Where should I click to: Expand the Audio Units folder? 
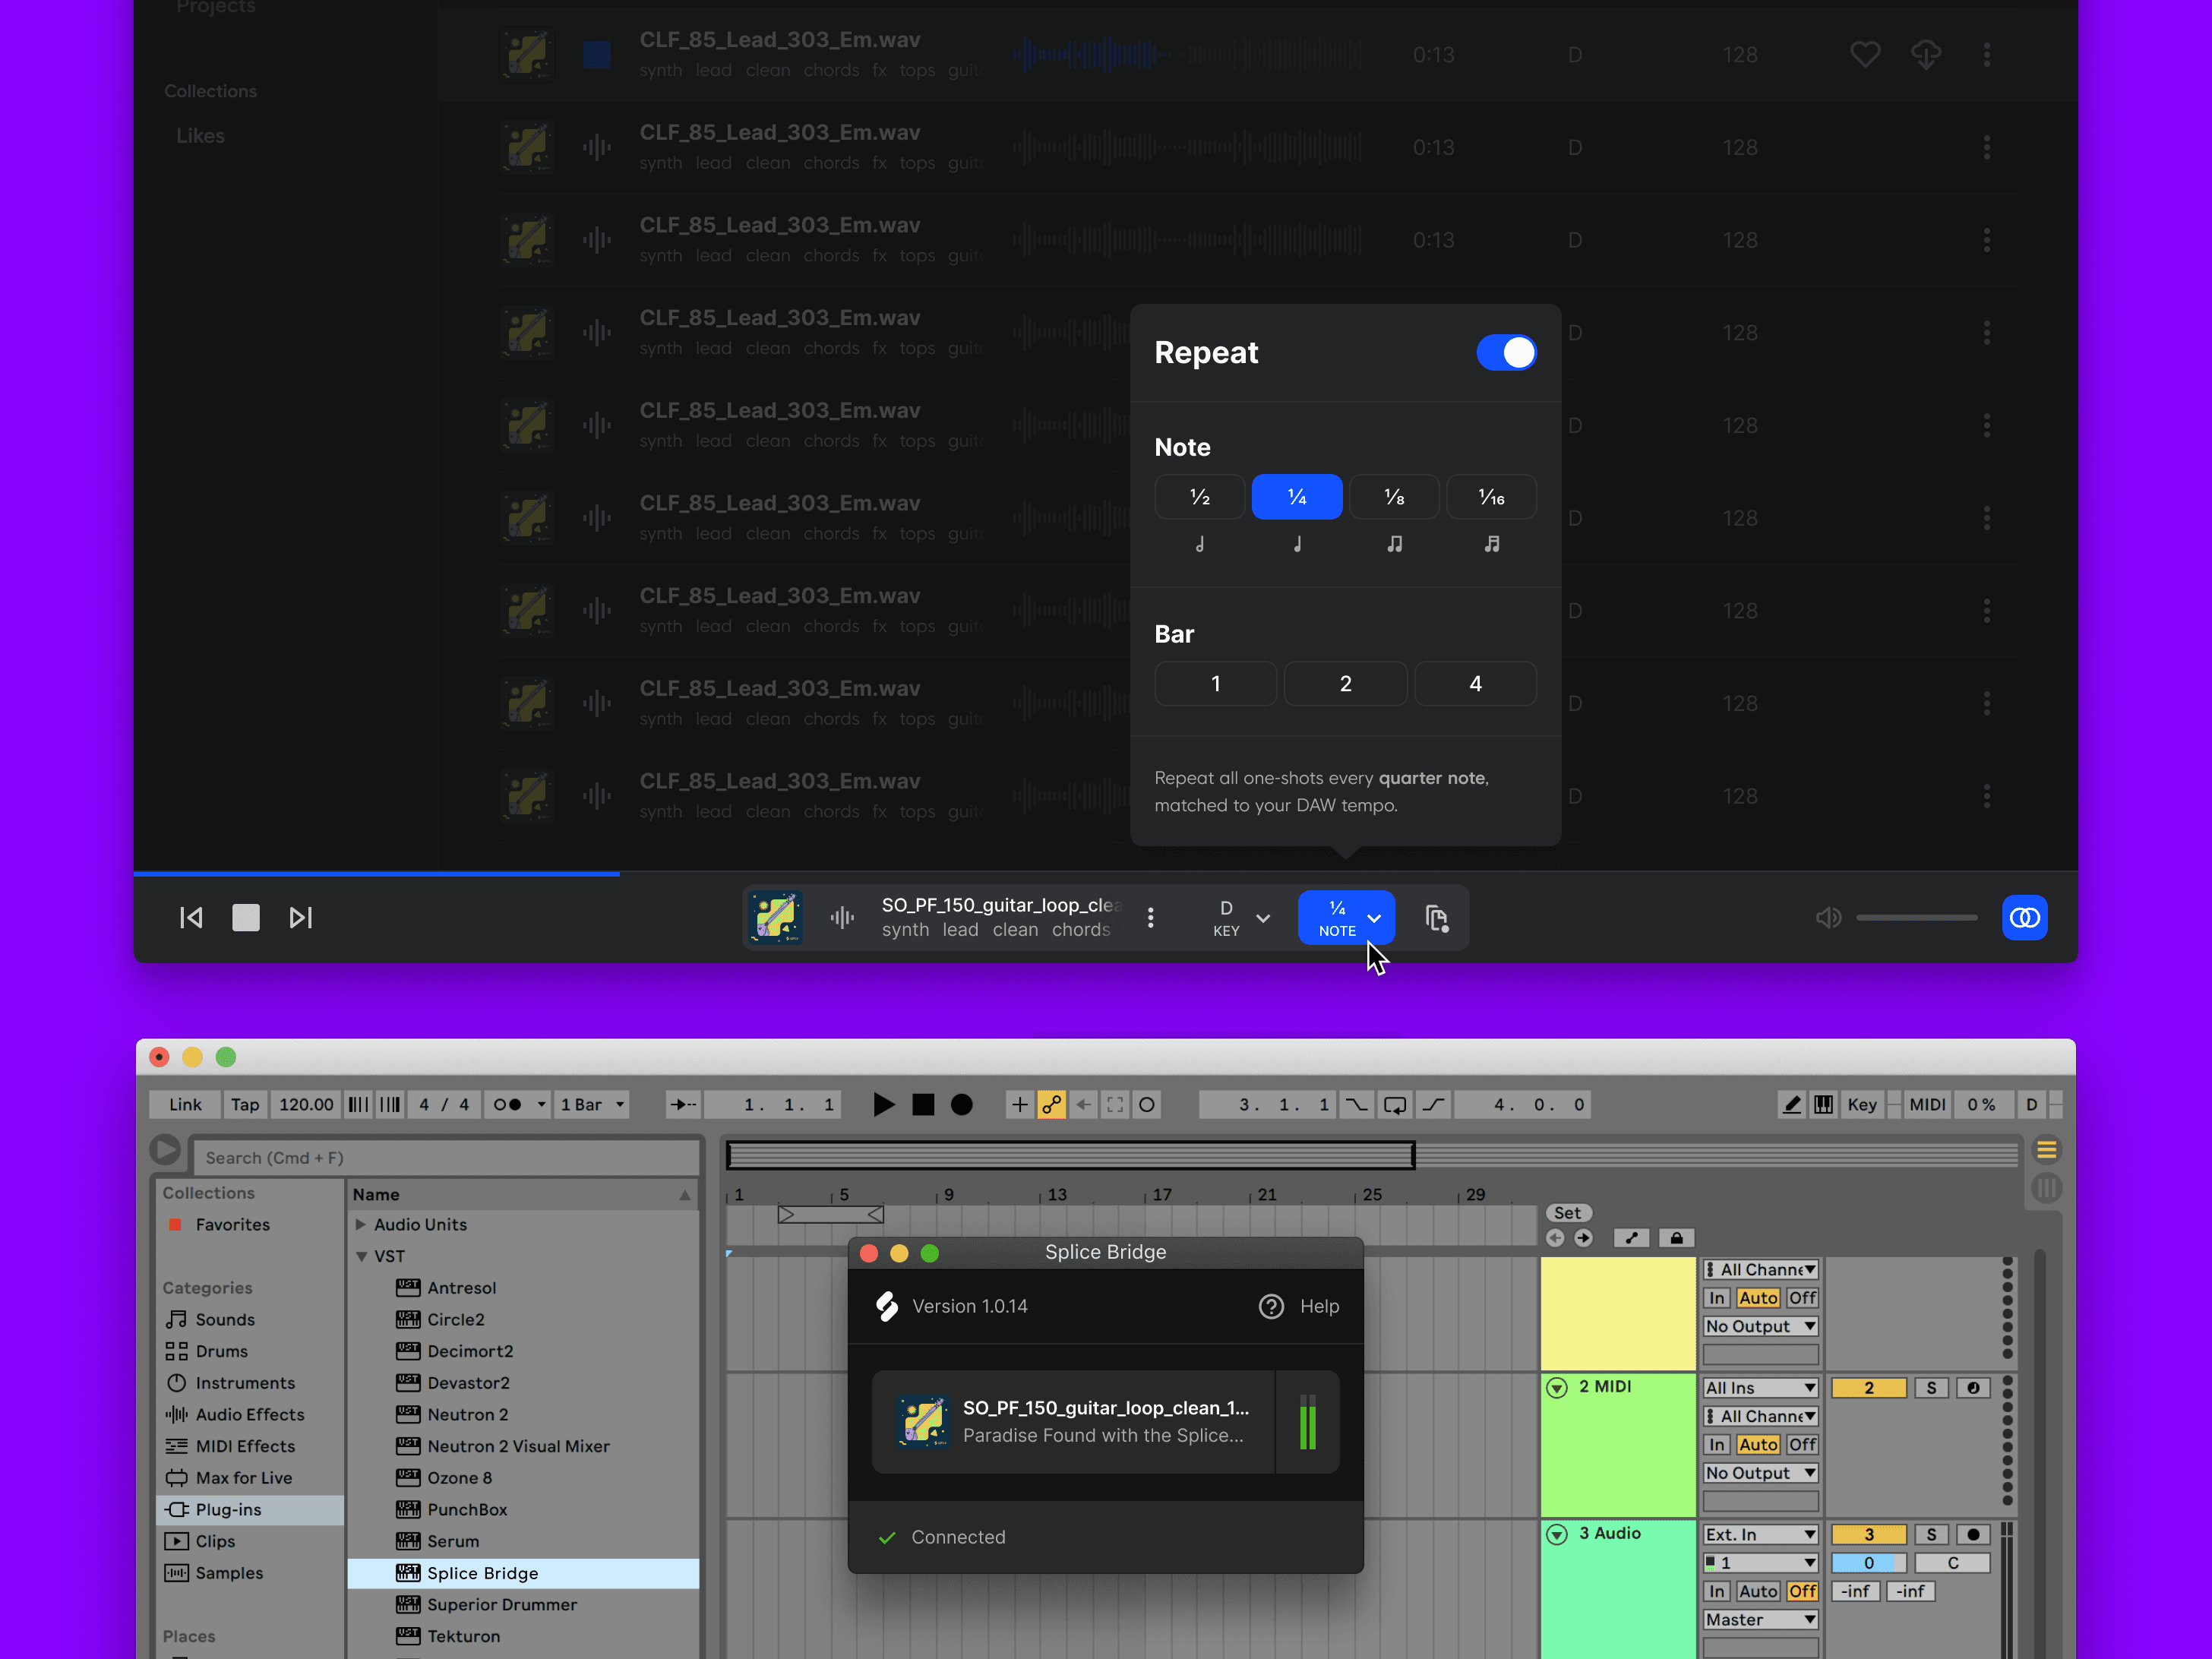(361, 1224)
